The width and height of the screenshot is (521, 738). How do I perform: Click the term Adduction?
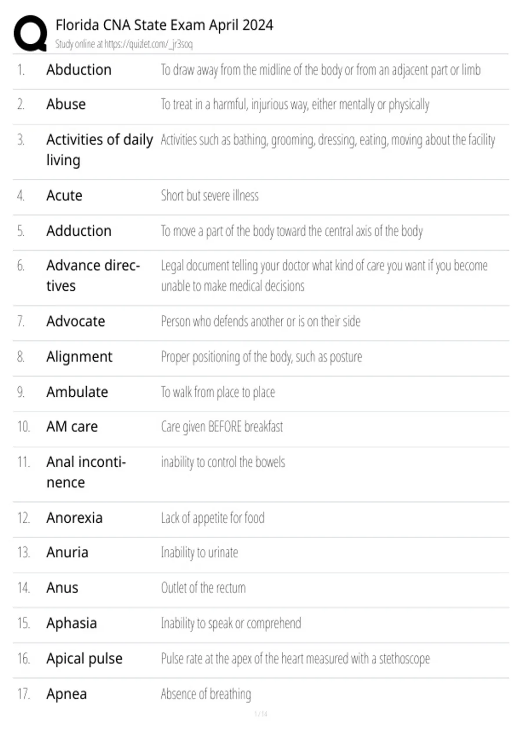pos(79,231)
